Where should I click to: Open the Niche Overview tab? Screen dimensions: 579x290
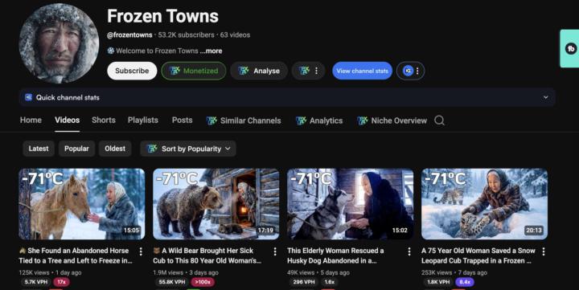[392, 120]
